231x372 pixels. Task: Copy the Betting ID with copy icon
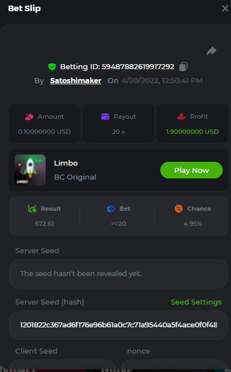point(183,67)
